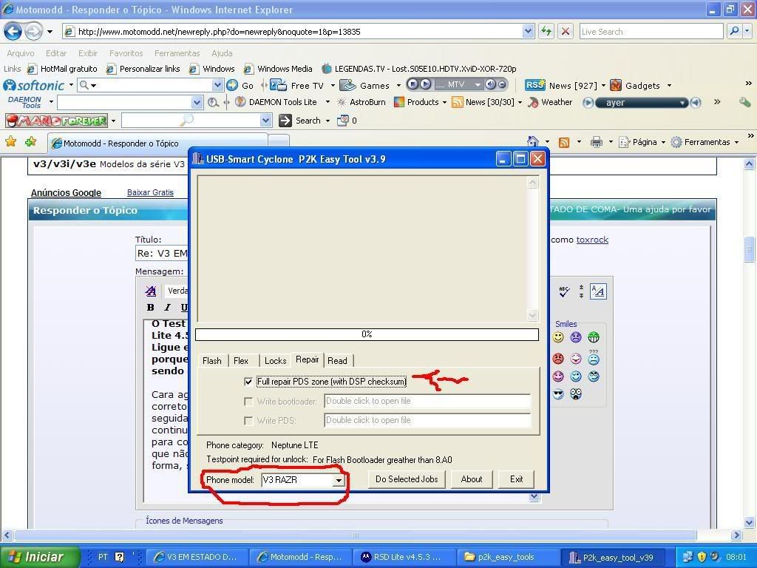Switch to the Locks tab
757x568 pixels.
point(275,361)
